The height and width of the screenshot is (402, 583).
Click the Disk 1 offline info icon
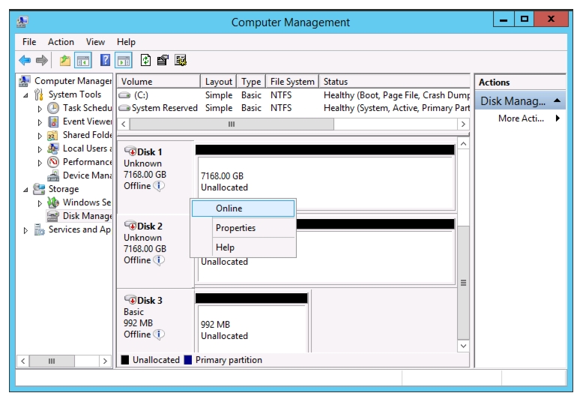(159, 186)
